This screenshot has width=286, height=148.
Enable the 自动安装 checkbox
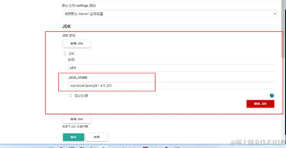click(70, 95)
